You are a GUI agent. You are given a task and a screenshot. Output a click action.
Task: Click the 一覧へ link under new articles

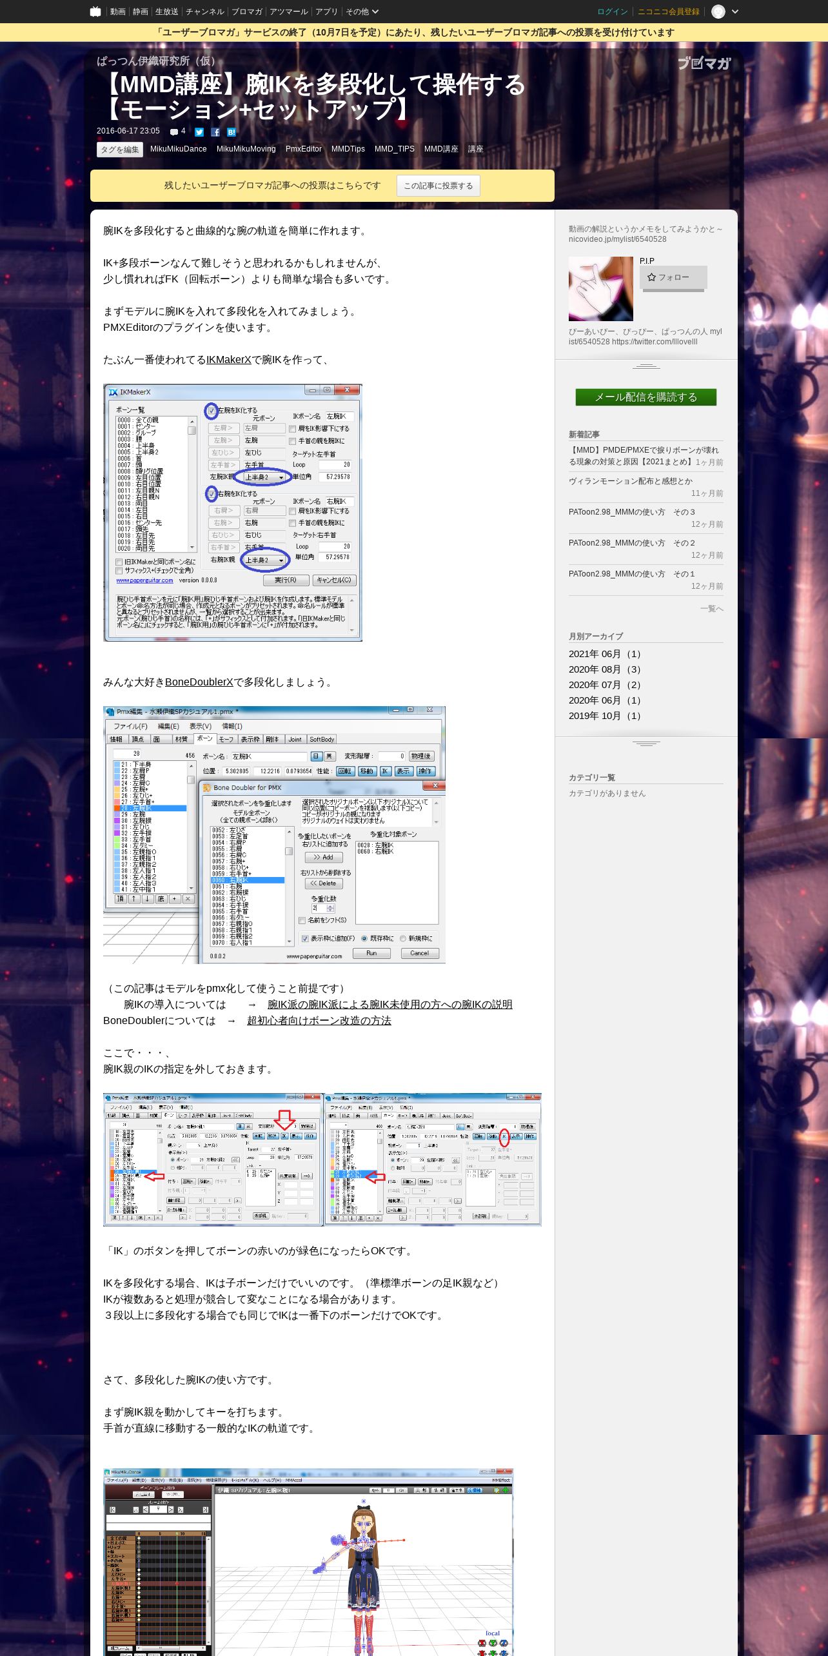[712, 609]
